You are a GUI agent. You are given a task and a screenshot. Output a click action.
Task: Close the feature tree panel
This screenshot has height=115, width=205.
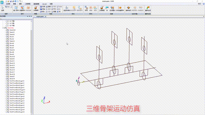[31, 16]
